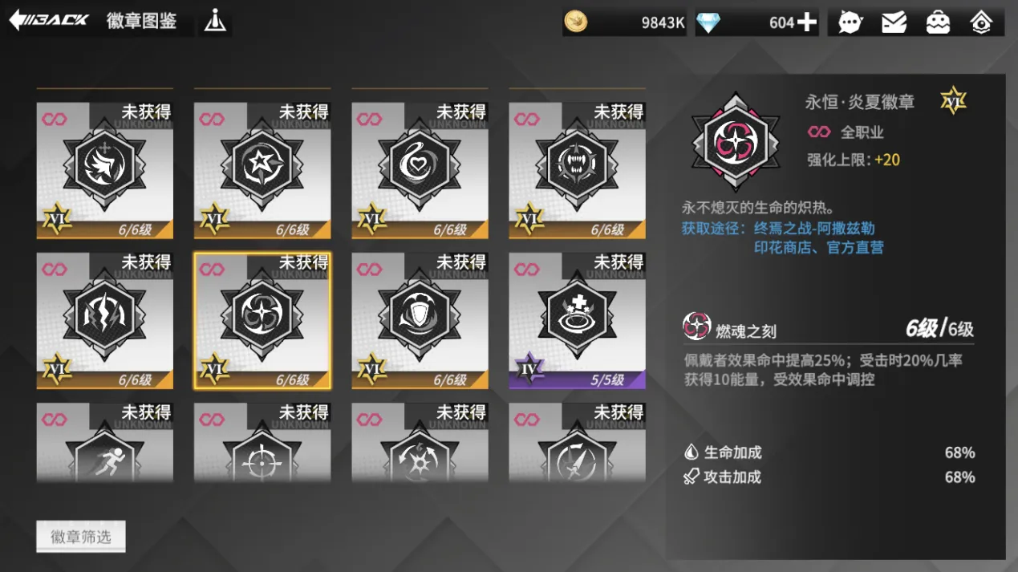Screen dimensions: 1018x572
Task: Open the mail envelope icon
Action: pyautogui.click(x=894, y=22)
